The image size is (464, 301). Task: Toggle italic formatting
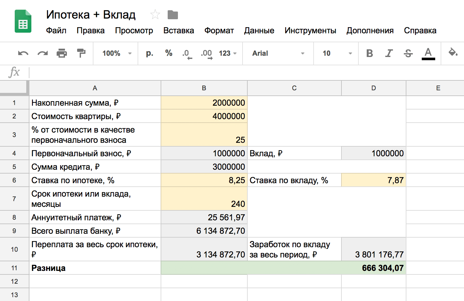click(x=389, y=53)
